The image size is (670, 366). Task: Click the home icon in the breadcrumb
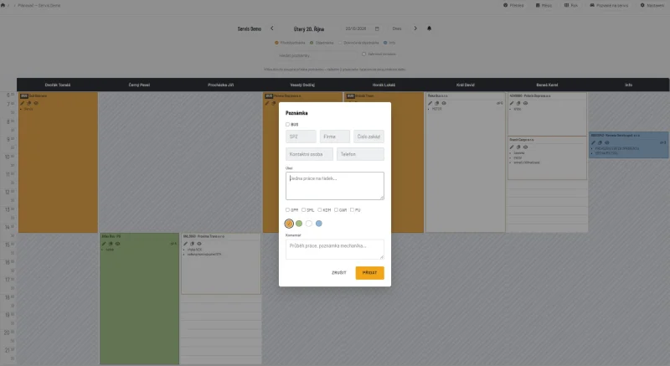3,5
